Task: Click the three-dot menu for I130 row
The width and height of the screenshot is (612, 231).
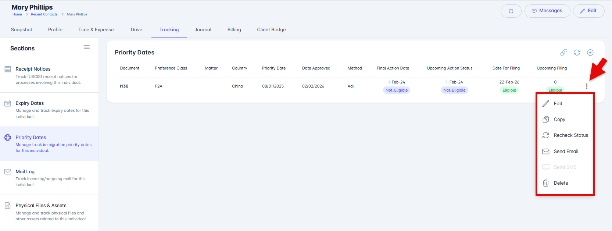Action: point(587,86)
